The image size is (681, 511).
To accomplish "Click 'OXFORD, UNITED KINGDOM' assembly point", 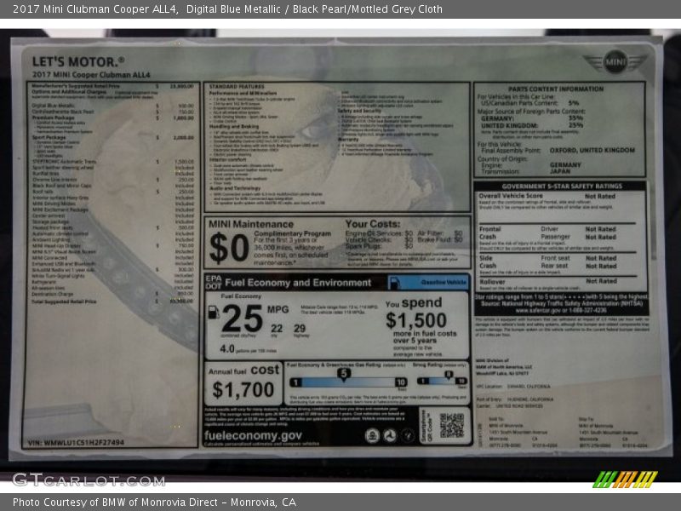I will click(x=592, y=150).
